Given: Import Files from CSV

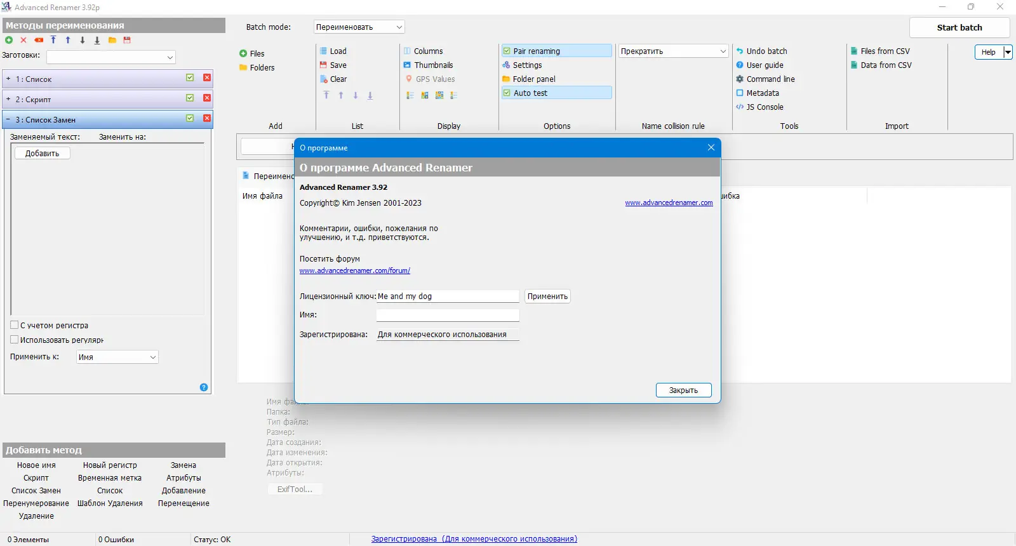Looking at the screenshot, I should [880, 51].
